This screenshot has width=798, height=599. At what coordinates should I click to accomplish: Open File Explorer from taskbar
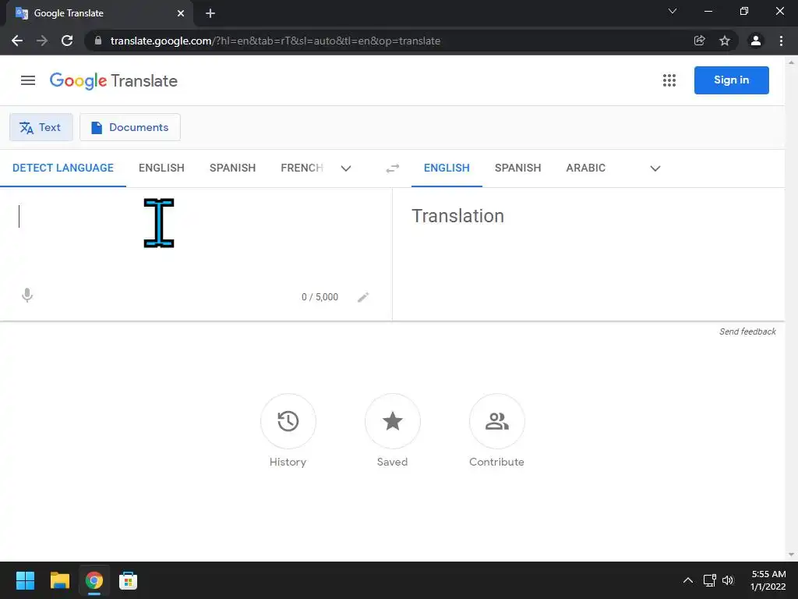pyautogui.click(x=59, y=580)
